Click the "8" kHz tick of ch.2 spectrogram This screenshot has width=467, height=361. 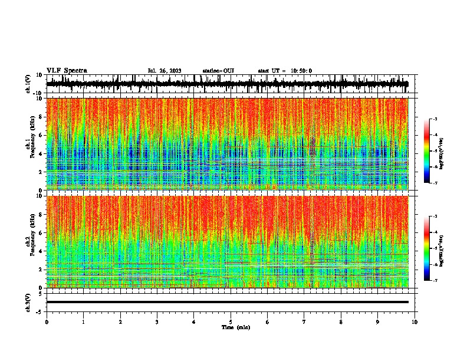tap(41, 215)
